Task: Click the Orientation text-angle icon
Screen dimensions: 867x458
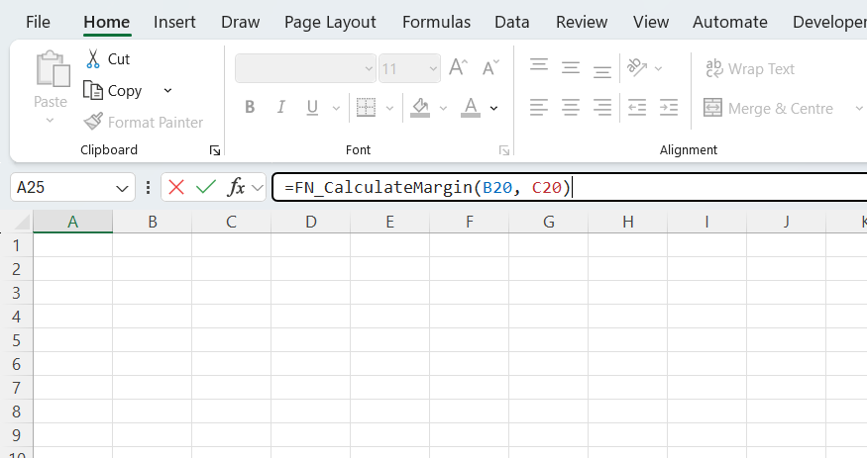Action: click(637, 68)
